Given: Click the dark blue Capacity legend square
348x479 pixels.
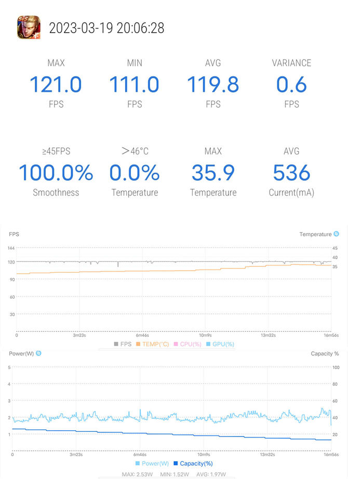Looking at the screenshot, I should (x=176, y=463).
